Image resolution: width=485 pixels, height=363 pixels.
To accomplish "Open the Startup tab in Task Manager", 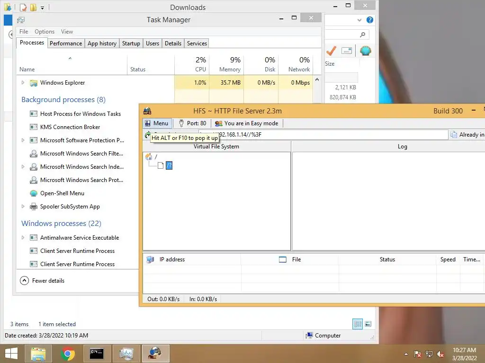I will click(131, 43).
